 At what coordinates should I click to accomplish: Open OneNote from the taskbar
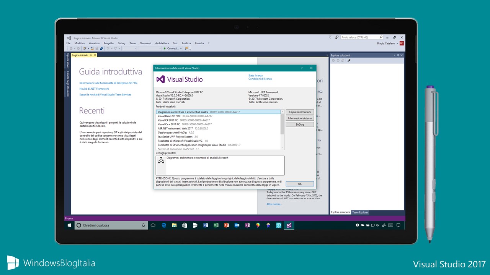coord(247,225)
